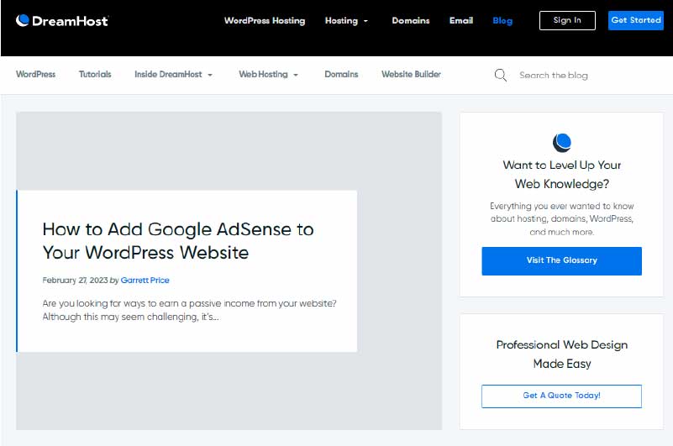673x446 pixels.
Task: Click the article excerpt about passive income
Action: 189,310
